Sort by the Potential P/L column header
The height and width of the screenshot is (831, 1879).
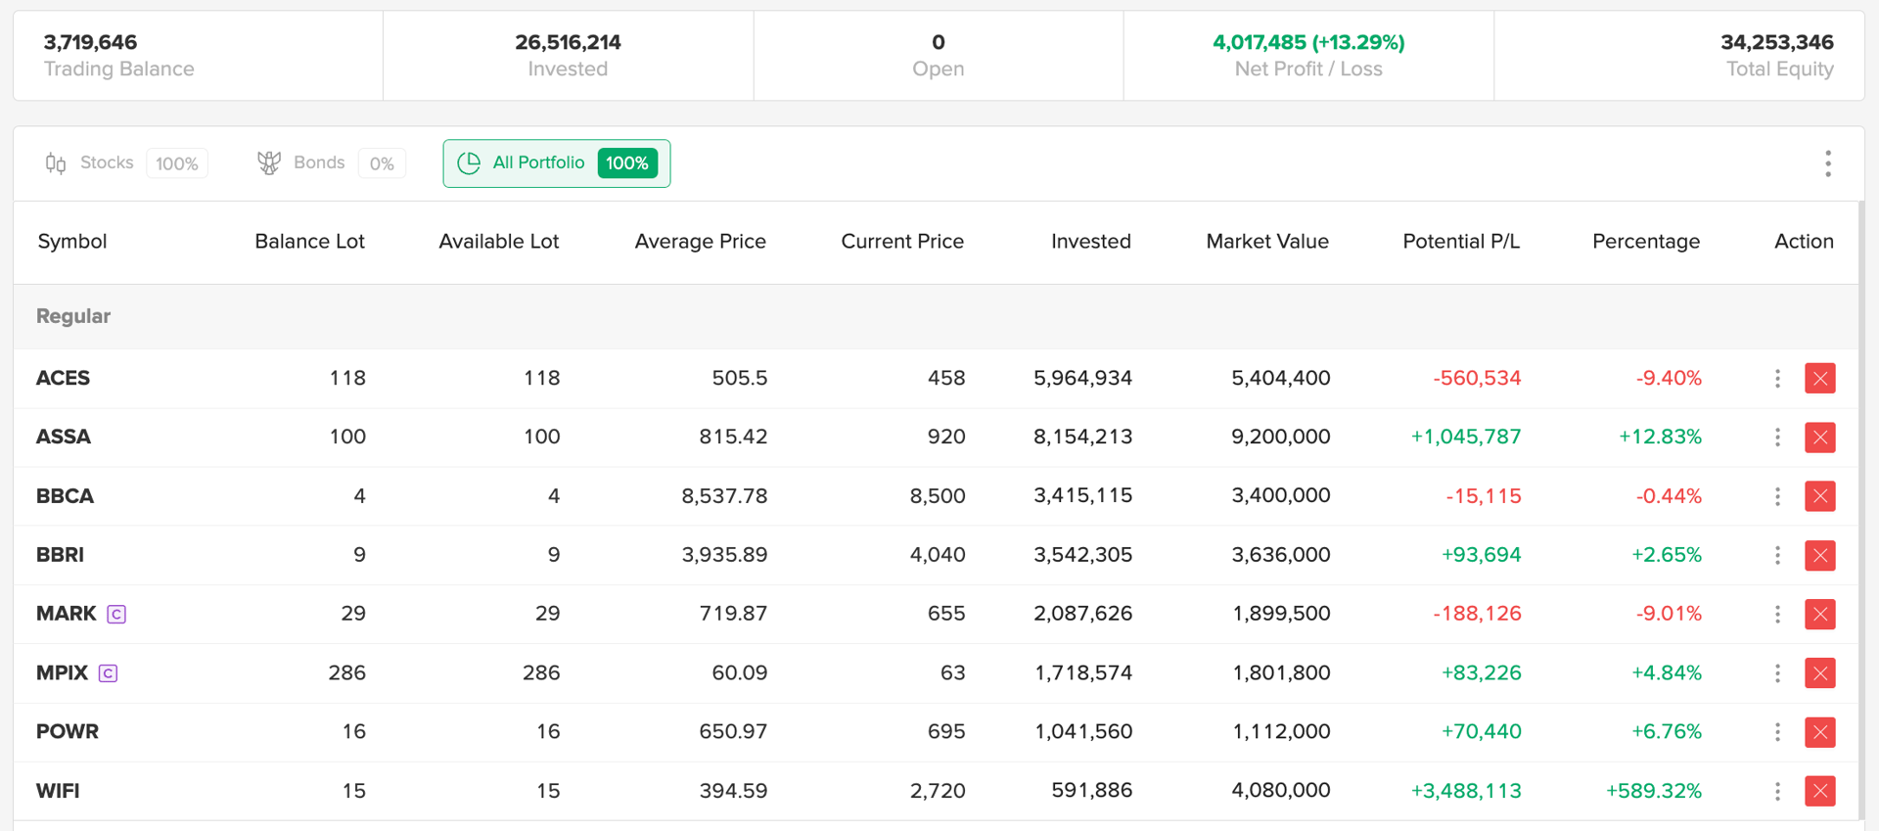[x=1461, y=242]
